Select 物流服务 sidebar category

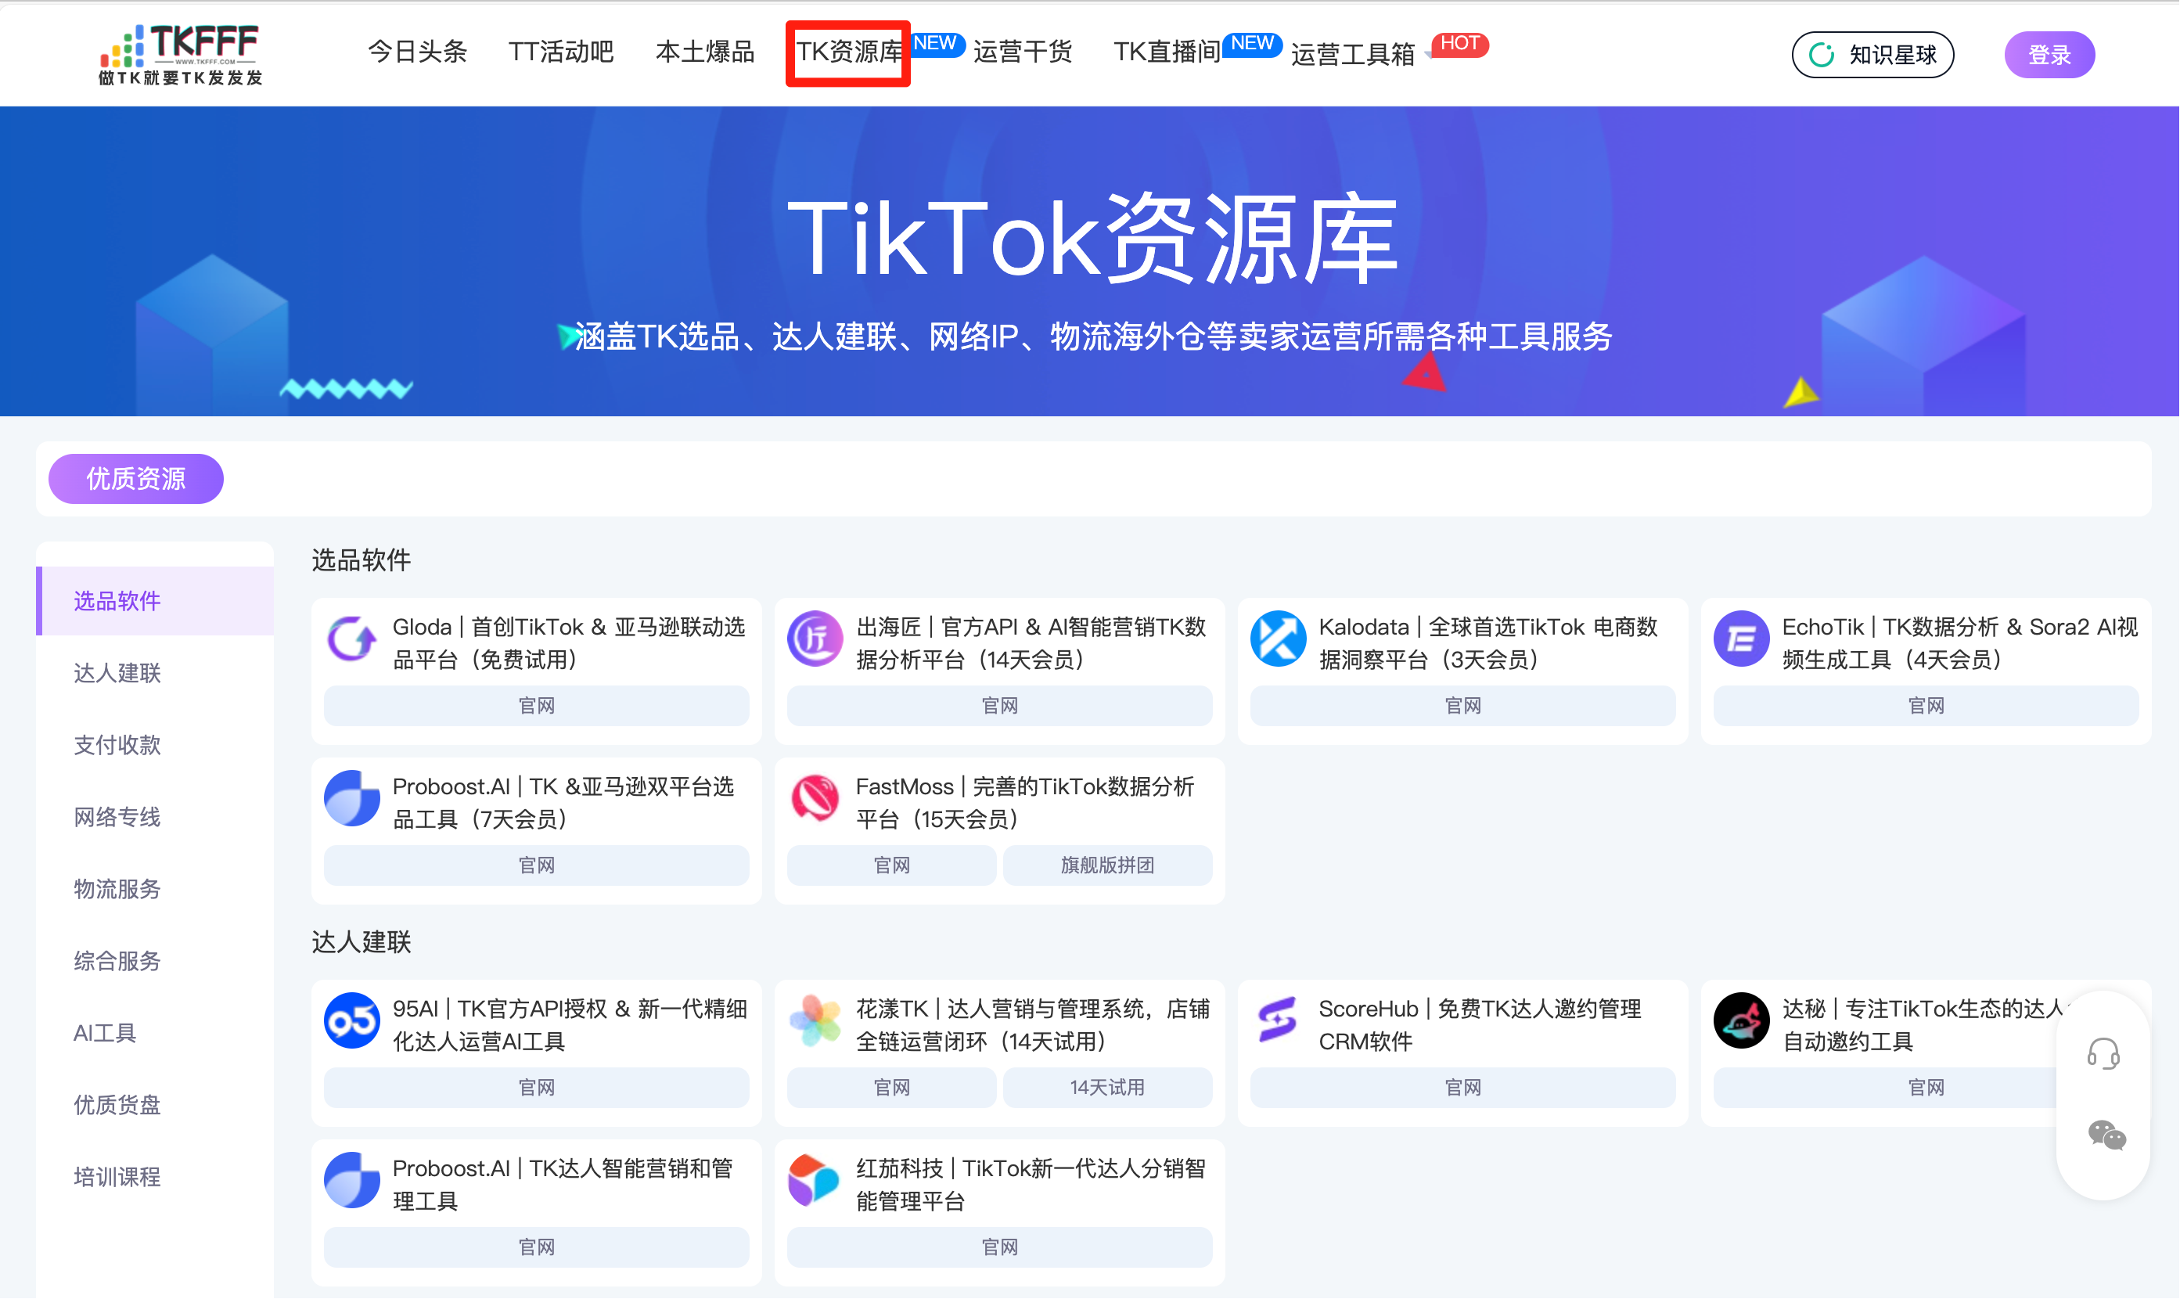pyautogui.click(x=117, y=889)
